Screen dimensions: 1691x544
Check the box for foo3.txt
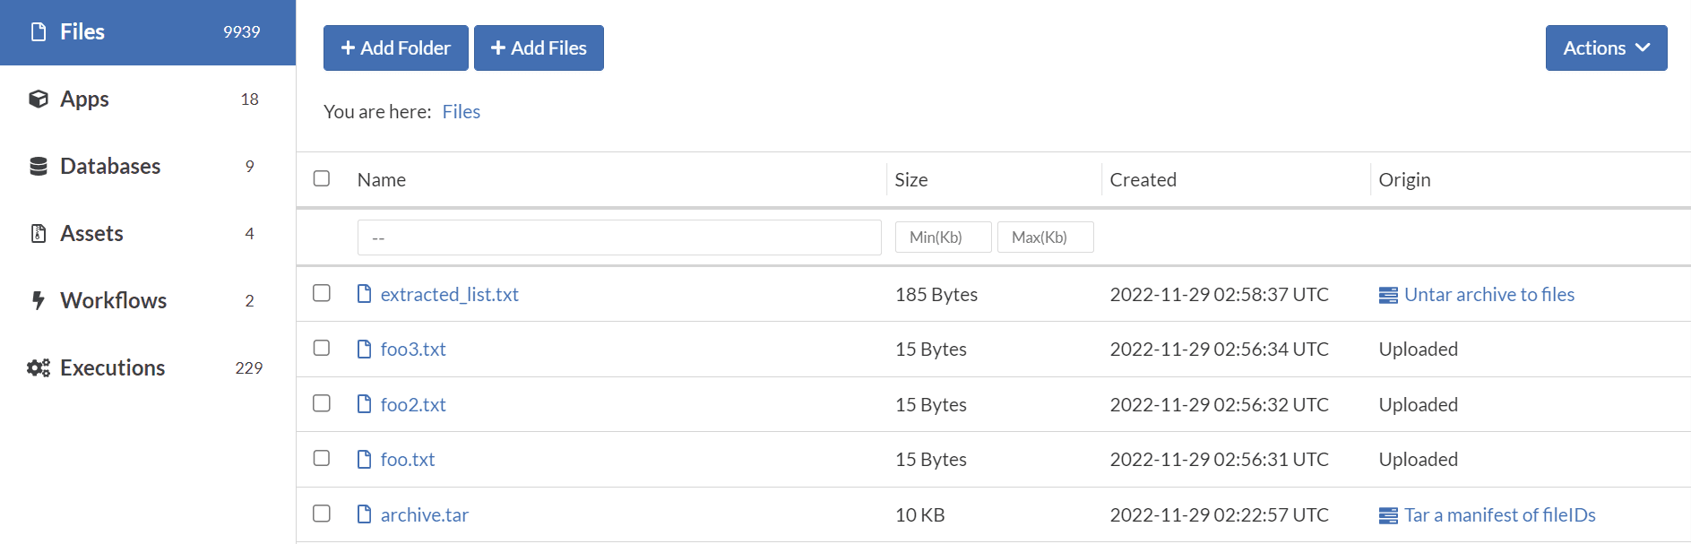322,348
